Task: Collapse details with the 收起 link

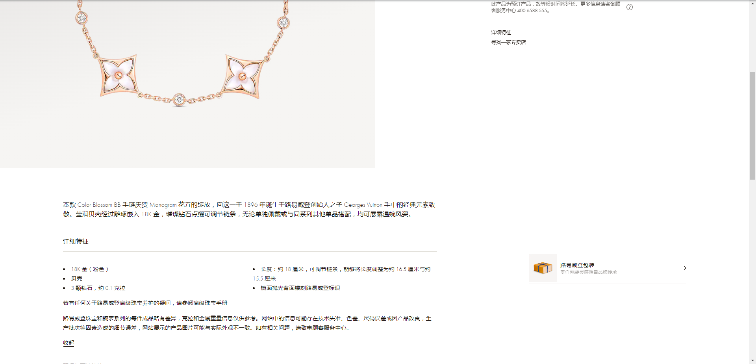Action: tap(69, 343)
